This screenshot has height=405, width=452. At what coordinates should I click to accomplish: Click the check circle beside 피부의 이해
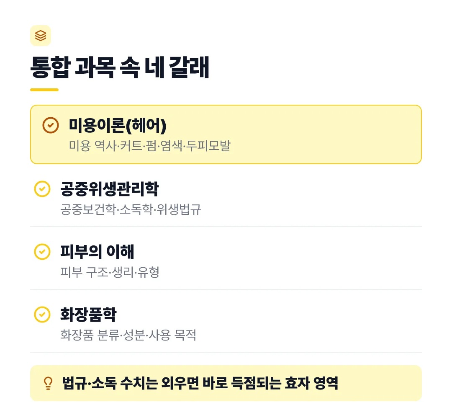click(42, 252)
